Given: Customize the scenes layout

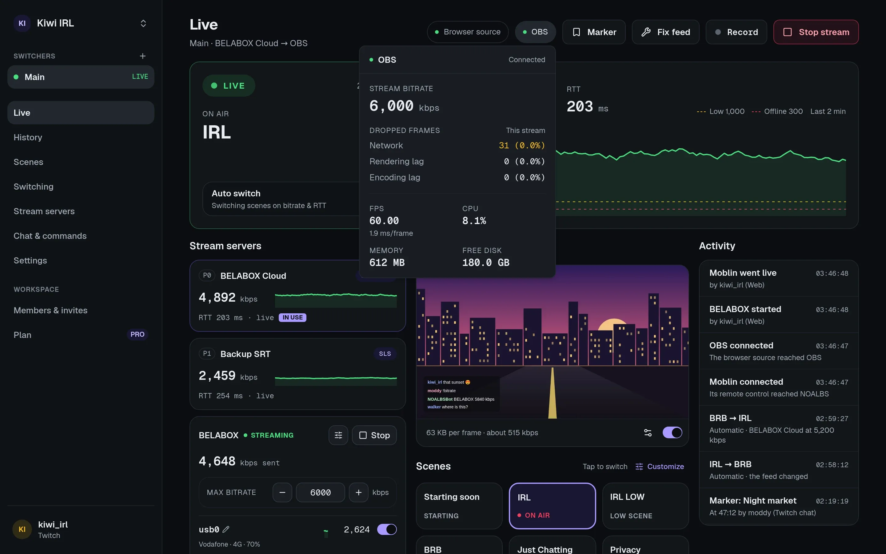Looking at the screenshot, I should pos(660,466).
